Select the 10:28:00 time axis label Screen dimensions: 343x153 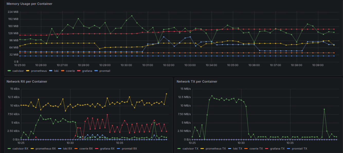click(84, 65)
